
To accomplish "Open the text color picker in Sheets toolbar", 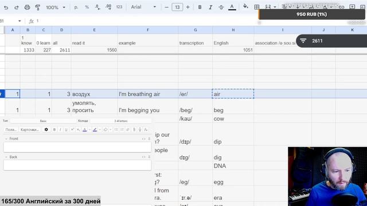I will pyautogui.click(x=232, y=7).
